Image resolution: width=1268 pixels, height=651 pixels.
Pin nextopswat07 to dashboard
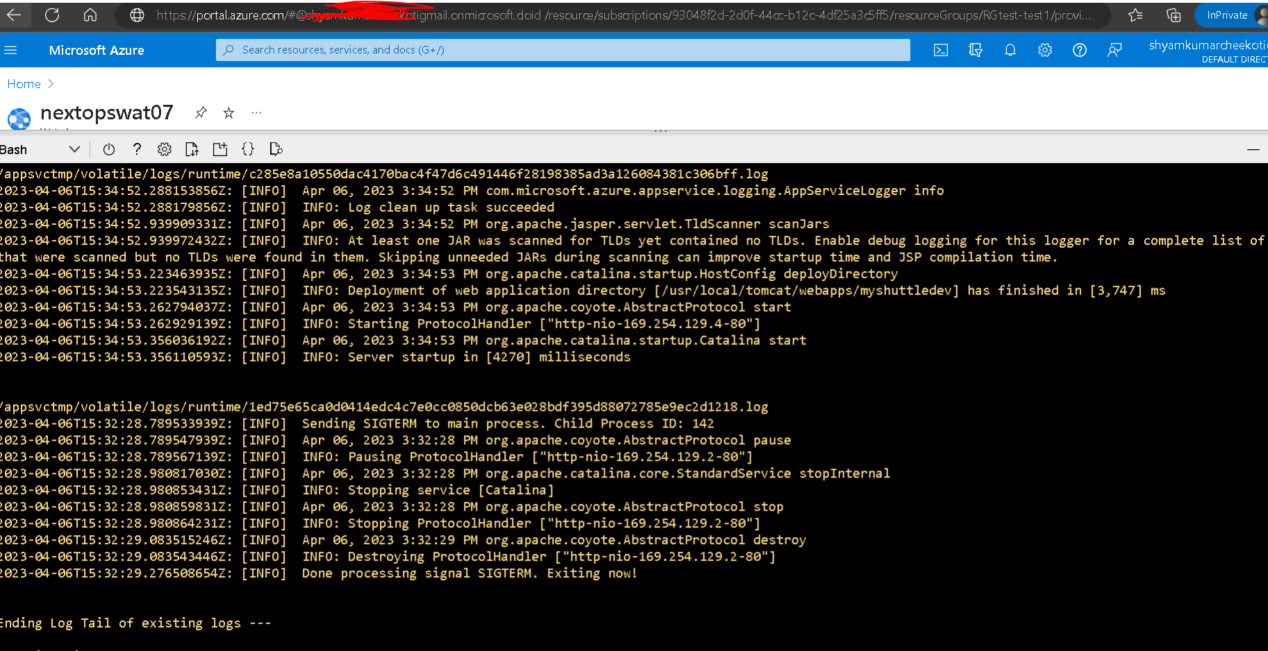pos(201,112)
